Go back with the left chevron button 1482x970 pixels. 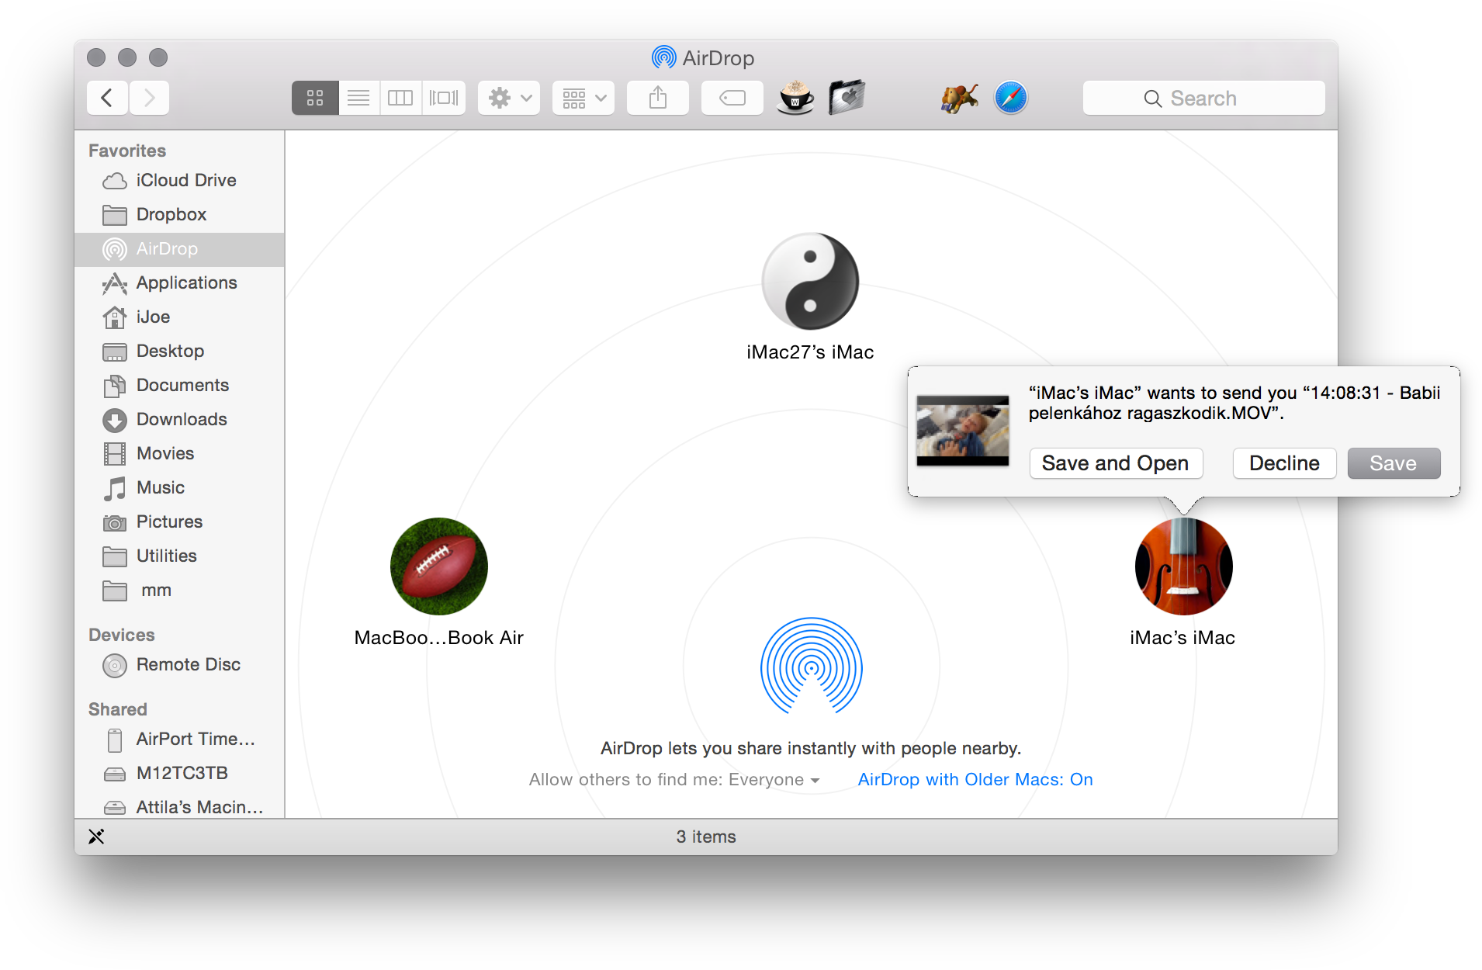click(107, 98)
